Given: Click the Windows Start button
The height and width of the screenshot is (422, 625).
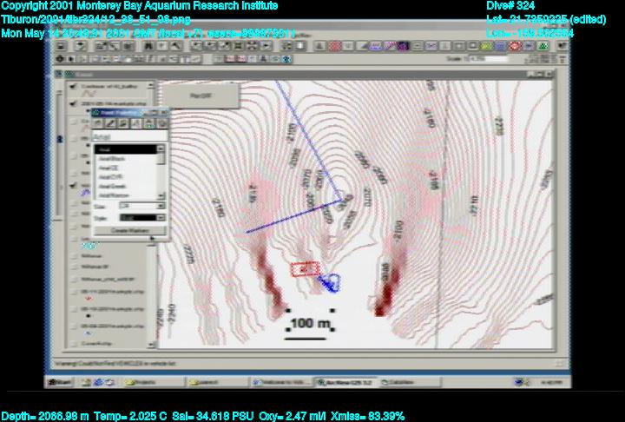Looking at the screenshot, I should 61,381.
